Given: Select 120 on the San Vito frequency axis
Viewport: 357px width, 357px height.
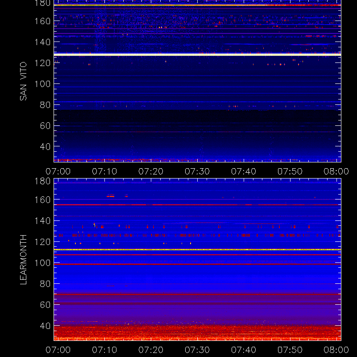Looking at the screenshot, I should [42, 63].
